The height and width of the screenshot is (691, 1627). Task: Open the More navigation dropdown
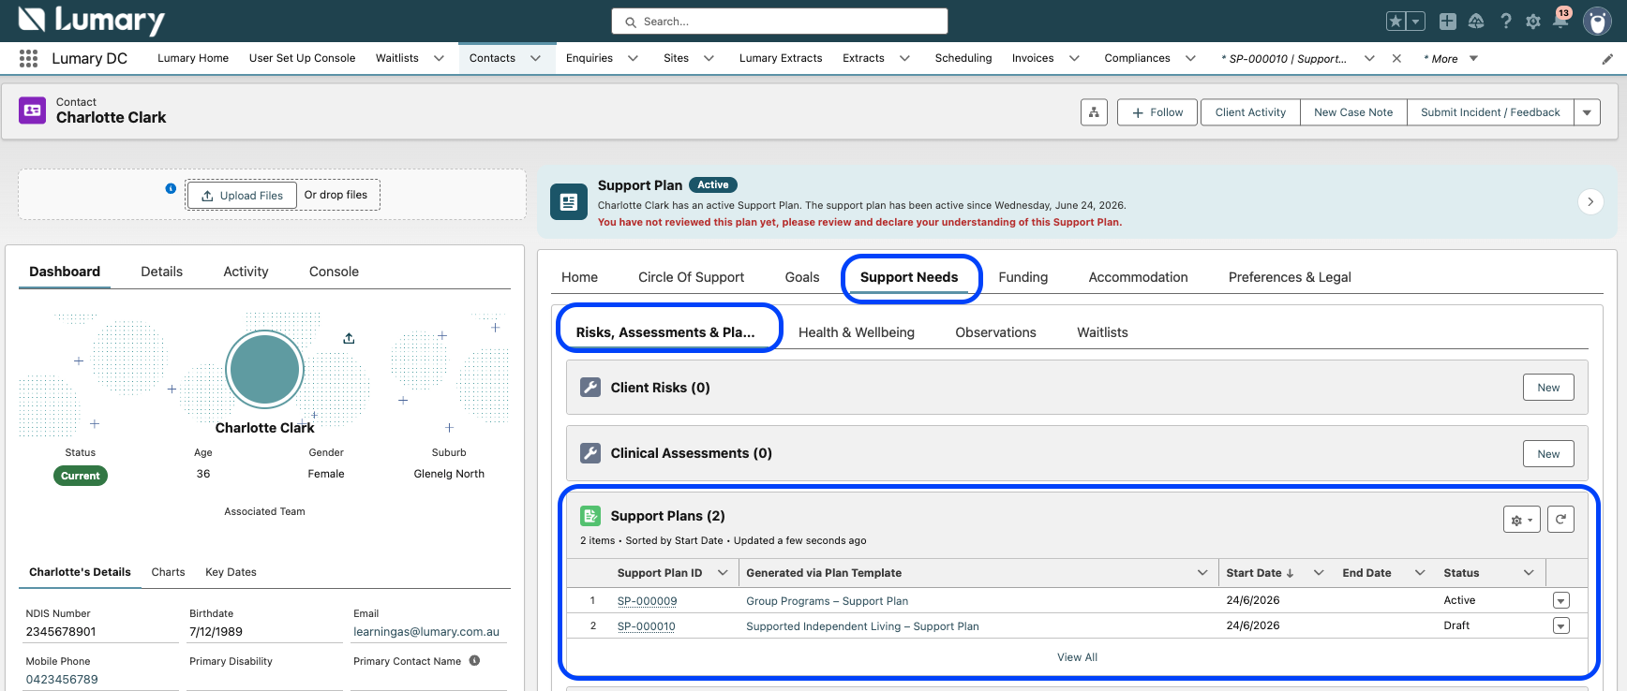point(1450,59)
